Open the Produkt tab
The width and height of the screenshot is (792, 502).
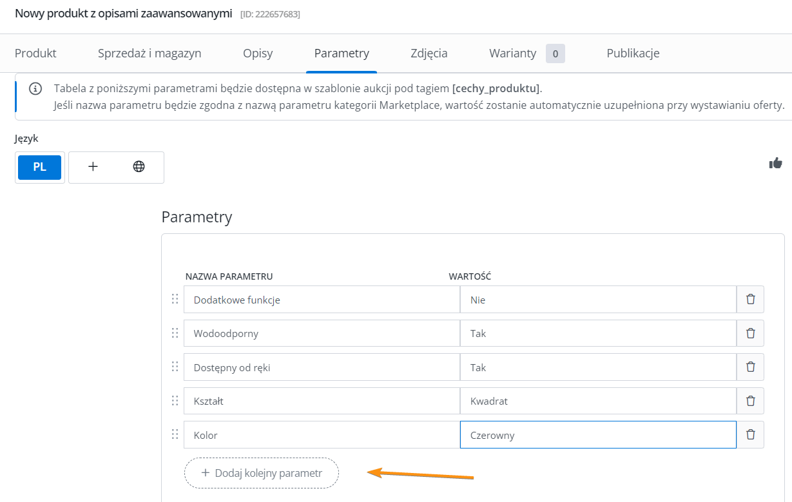(35, 53)
